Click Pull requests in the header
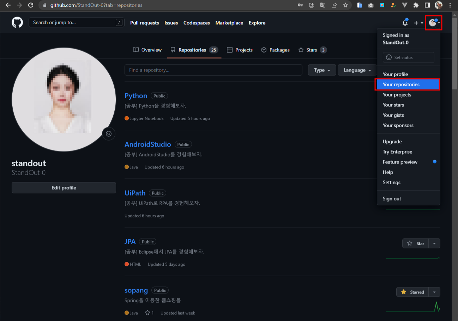The image size is (458, 321). [145, 23]
